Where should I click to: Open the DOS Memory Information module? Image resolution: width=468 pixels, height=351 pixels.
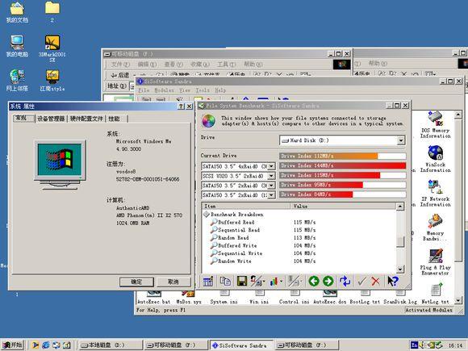pyautogui.click(x=436, y=125)
